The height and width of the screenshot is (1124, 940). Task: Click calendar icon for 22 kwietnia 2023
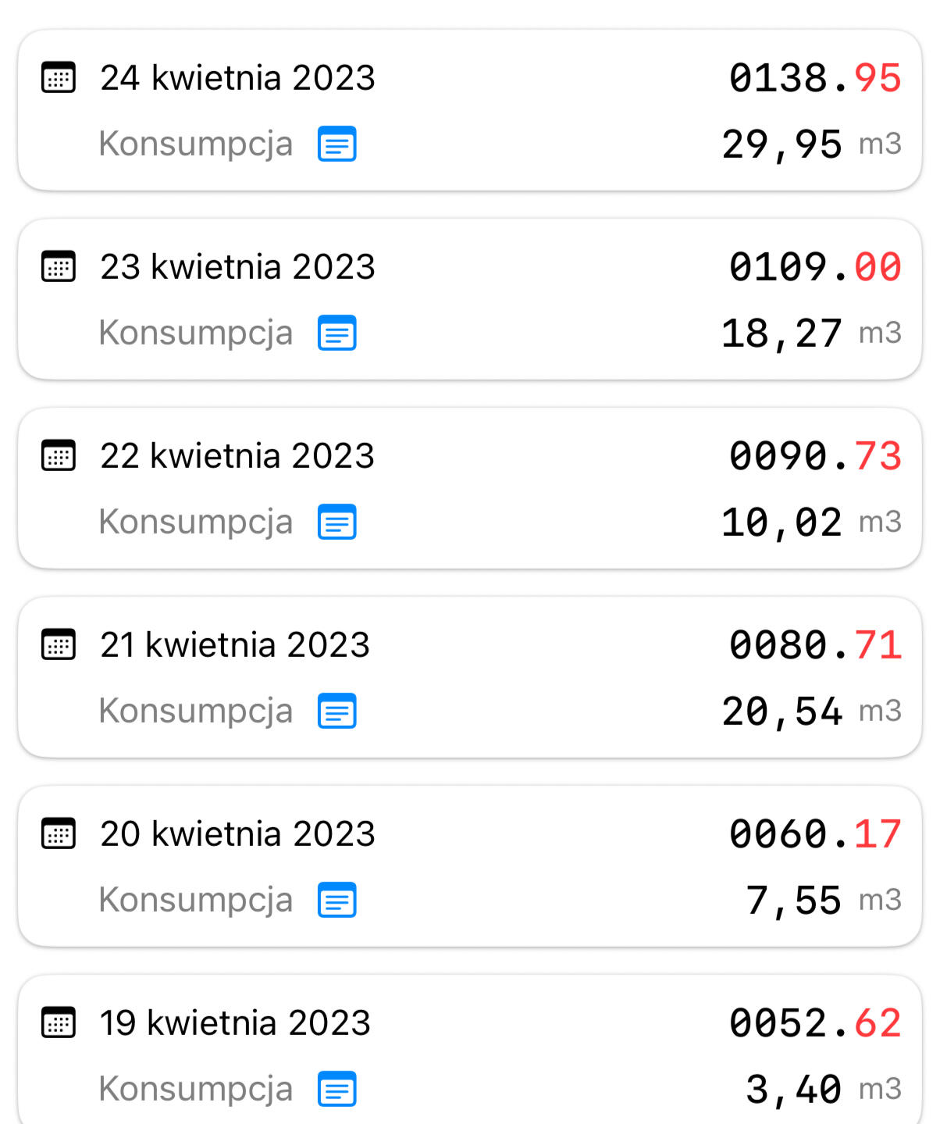pyautogui.click(x=59, y=455)
